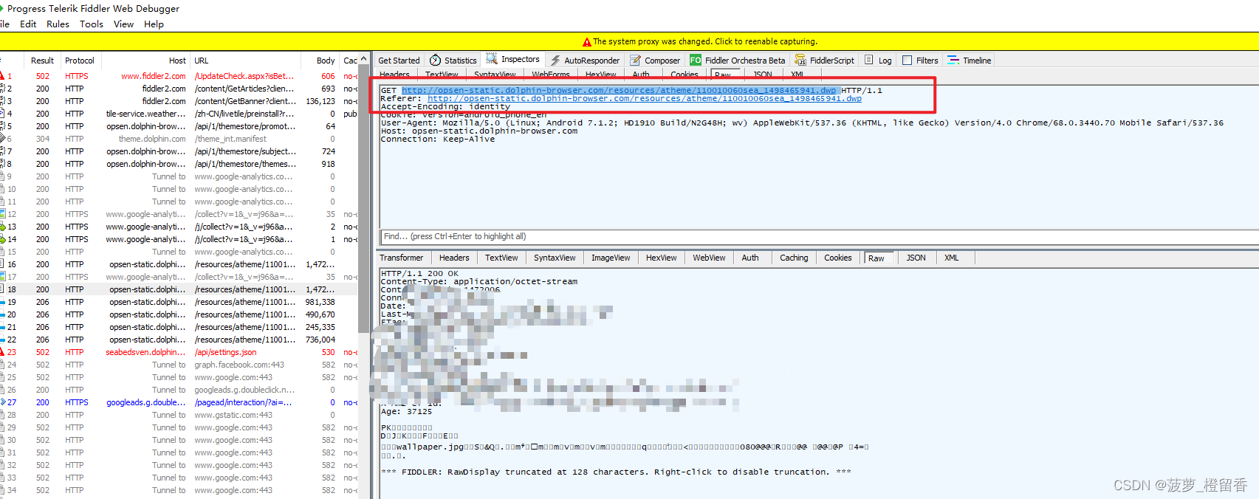Open the FiddlerScript tab with JS icon

pyautogui.click(x=824, y=61)
